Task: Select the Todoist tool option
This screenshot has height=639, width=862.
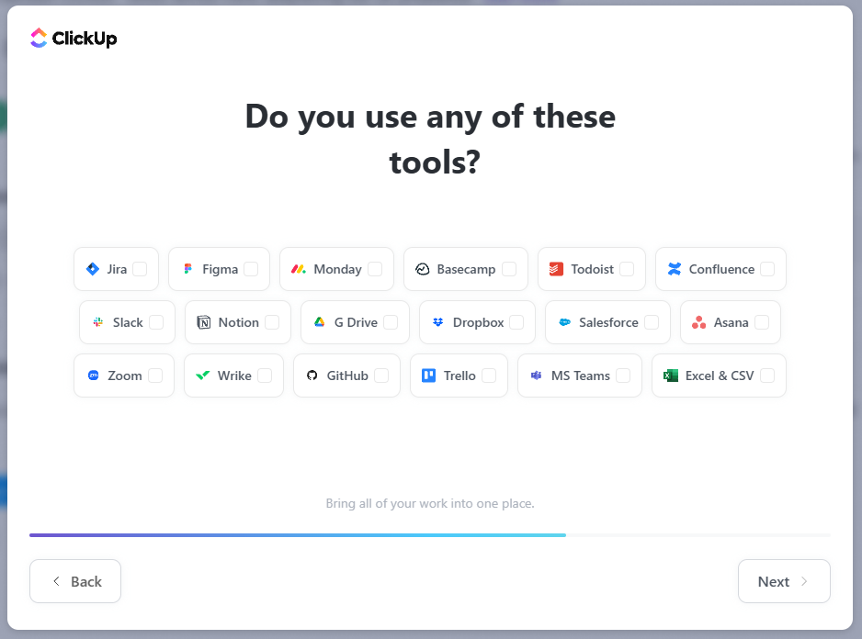Action: pos(592,269)
